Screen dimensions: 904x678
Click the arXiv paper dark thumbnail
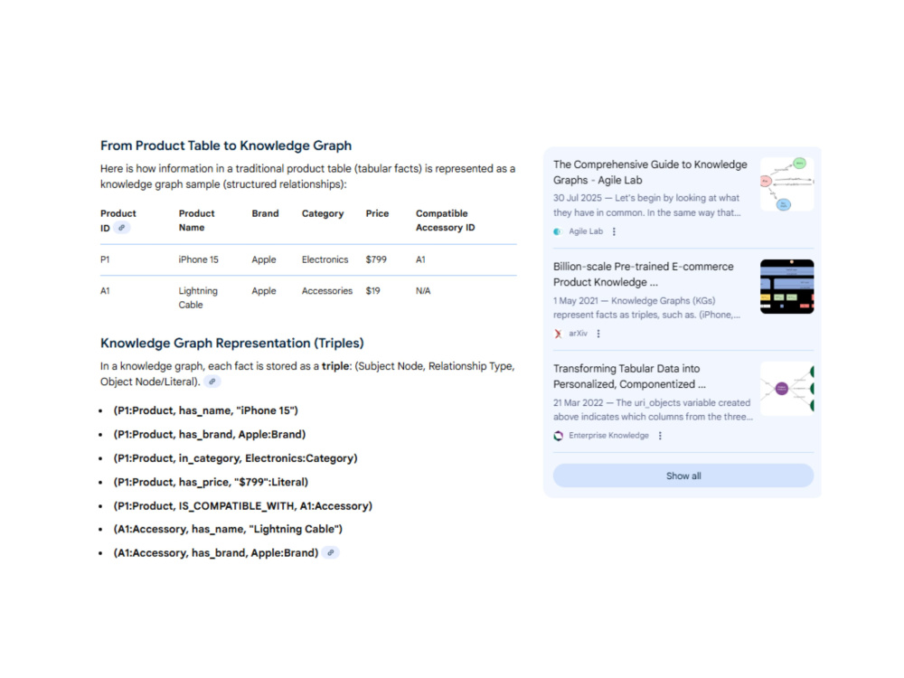coord(787,287)
